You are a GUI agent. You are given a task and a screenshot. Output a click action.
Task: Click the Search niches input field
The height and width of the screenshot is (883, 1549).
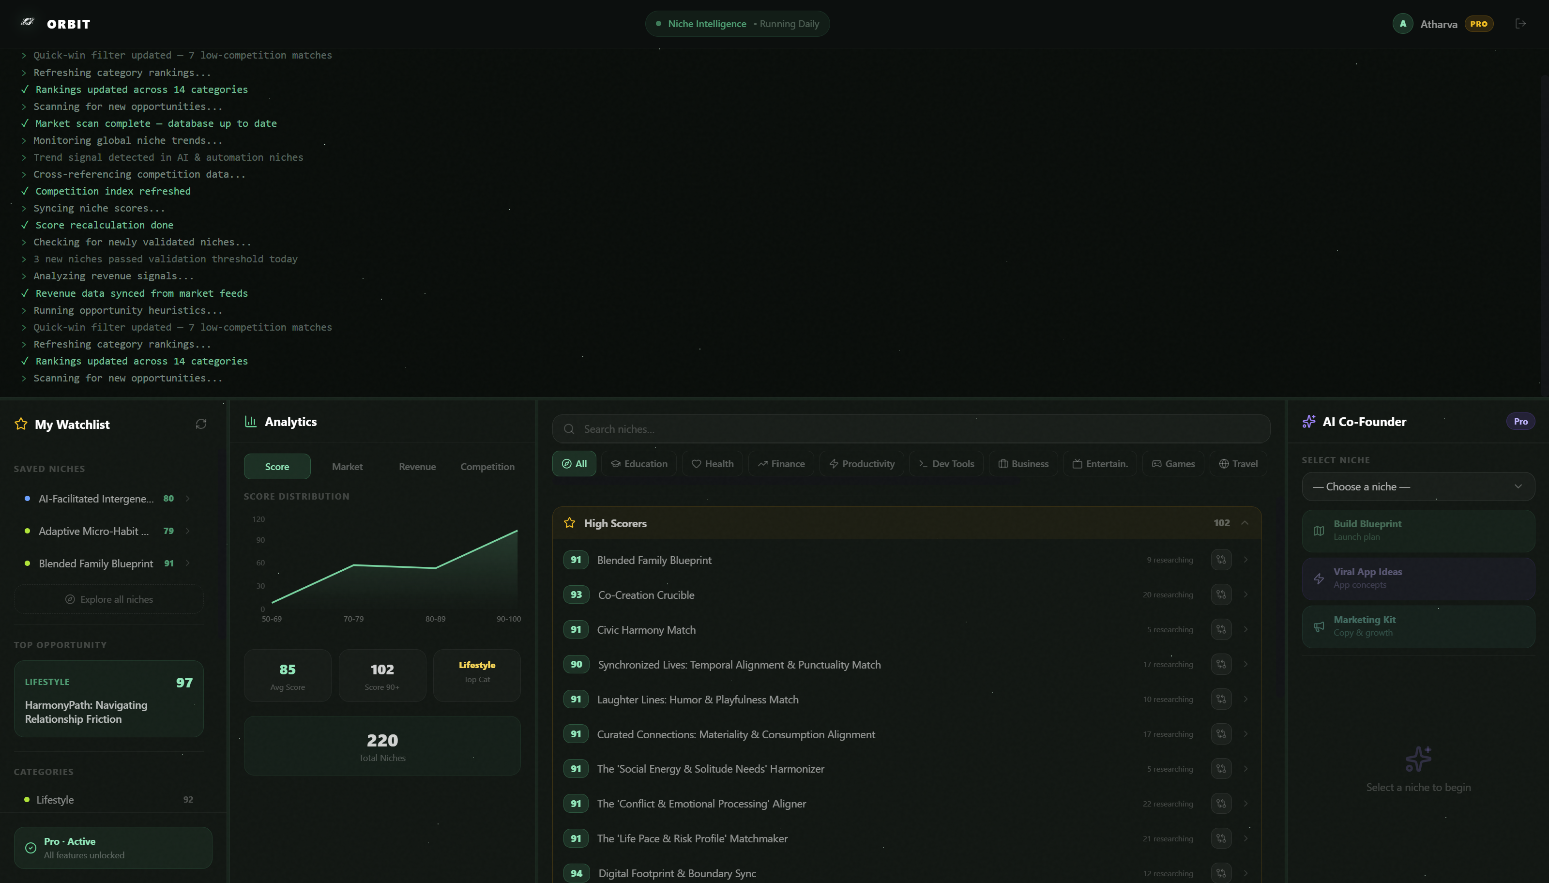[911, 429]
